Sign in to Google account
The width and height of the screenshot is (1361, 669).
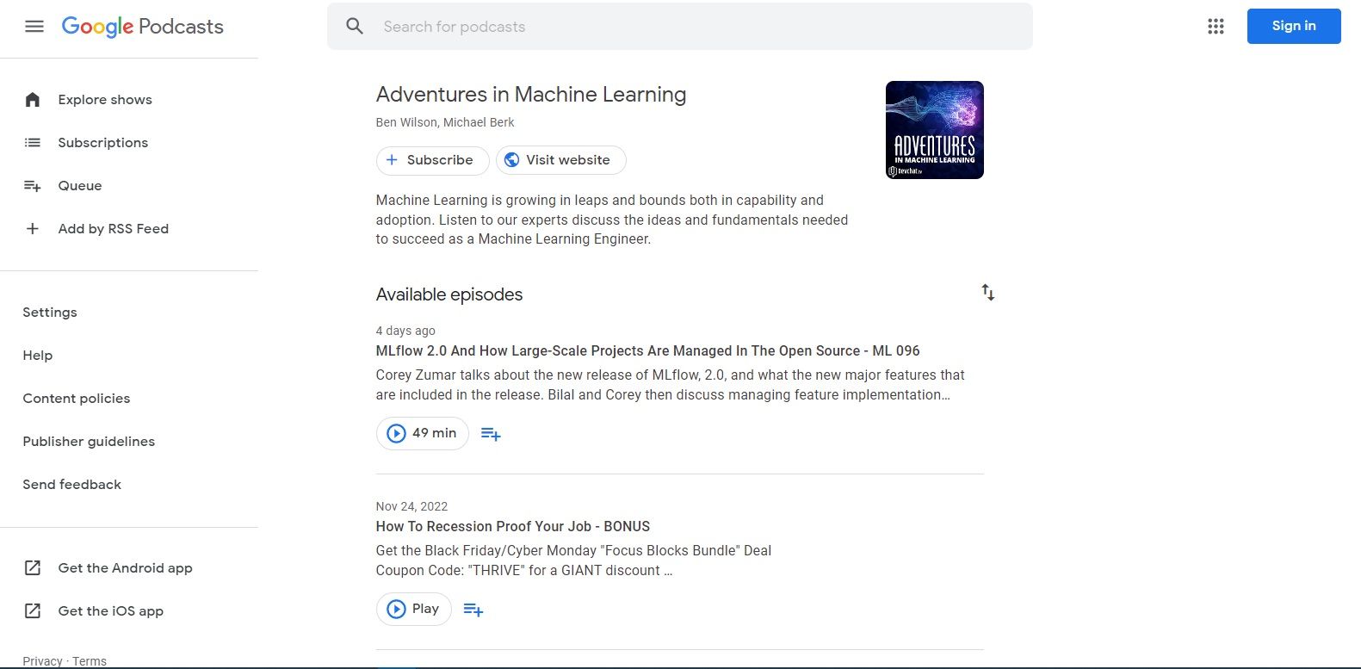[x=1294, y=27]
